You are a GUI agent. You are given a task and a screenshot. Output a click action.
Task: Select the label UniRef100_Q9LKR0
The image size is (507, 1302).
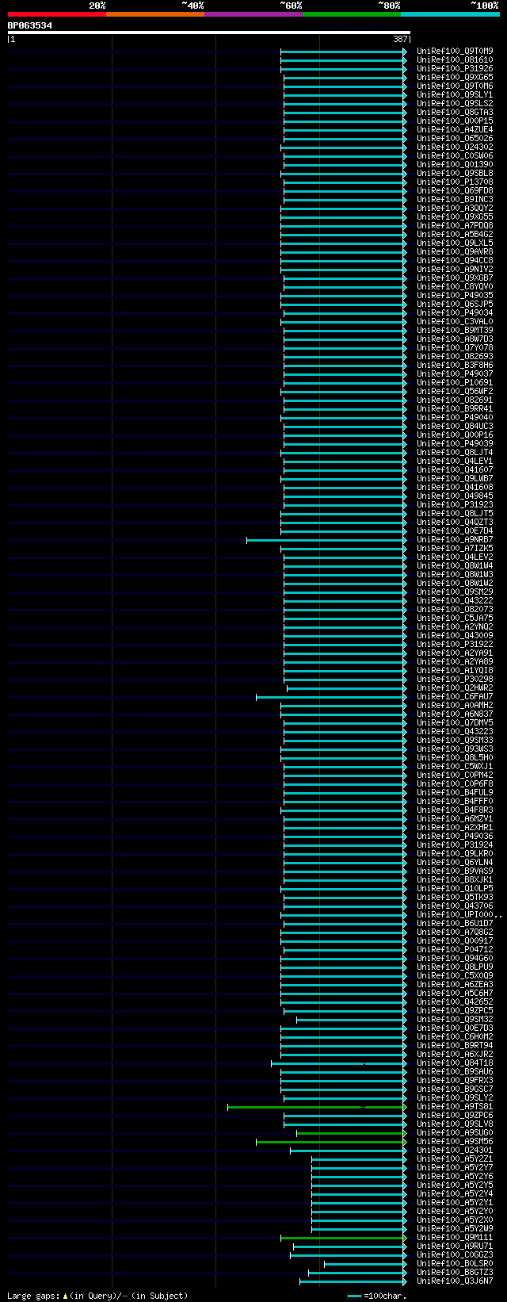tap(455, 853)
